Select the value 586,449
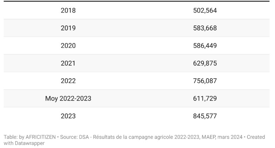Viewport: 275px width, 148px height. [x=205, y=46]
